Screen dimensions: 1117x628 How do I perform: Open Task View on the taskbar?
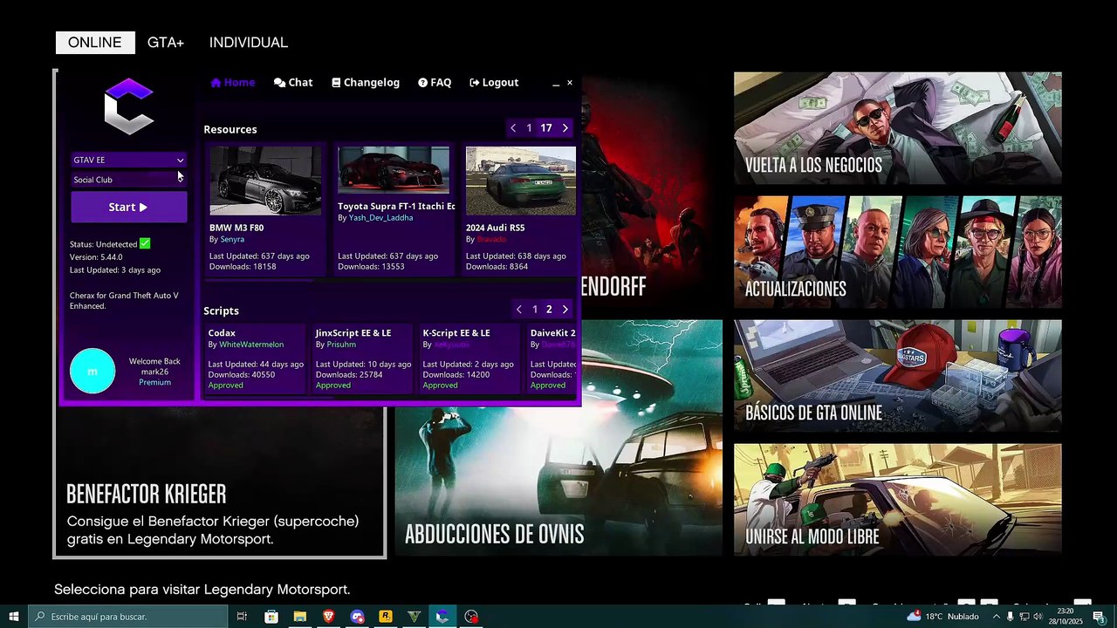pos(243,617)
